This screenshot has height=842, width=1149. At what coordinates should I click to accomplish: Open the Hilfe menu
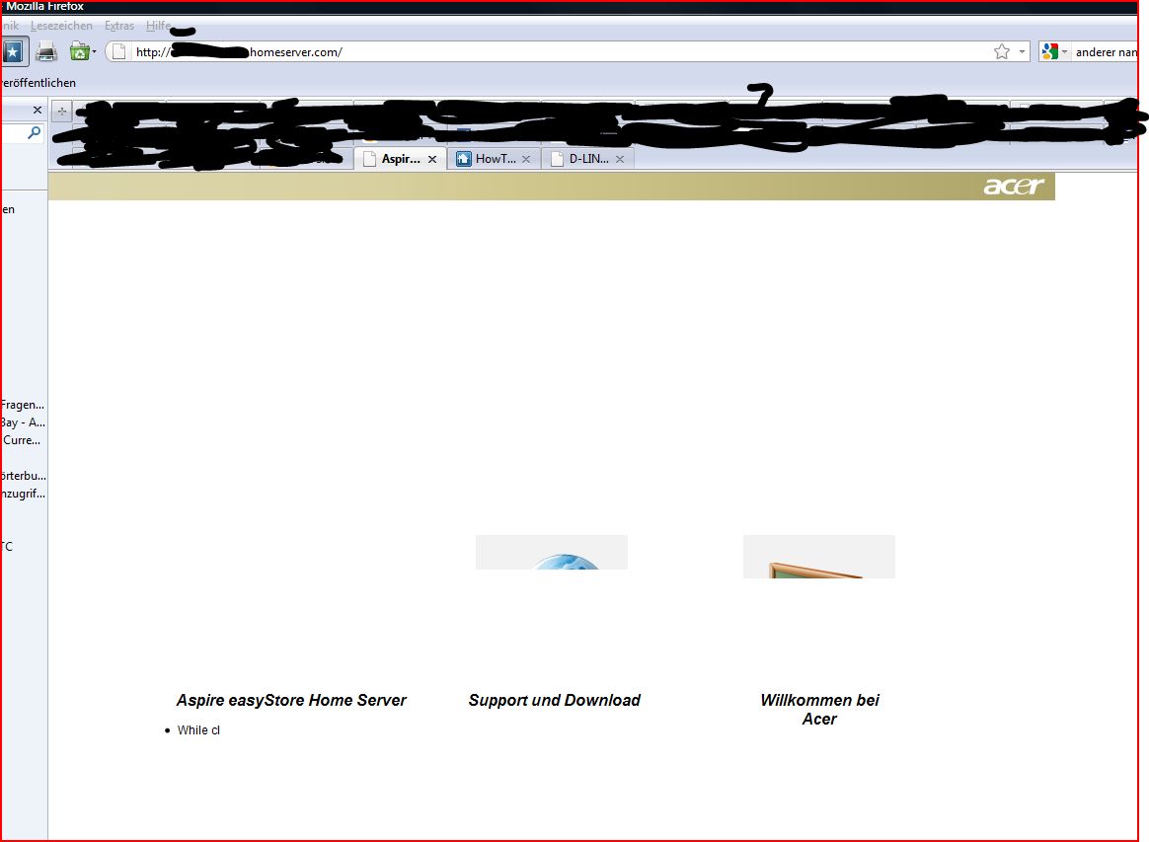pos(158,26)
